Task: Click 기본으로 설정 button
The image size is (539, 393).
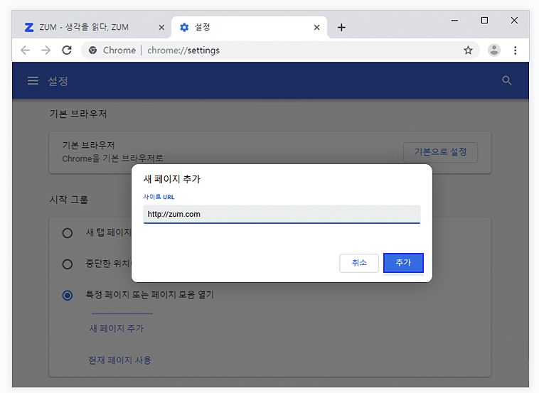Action: coord(440,152)
